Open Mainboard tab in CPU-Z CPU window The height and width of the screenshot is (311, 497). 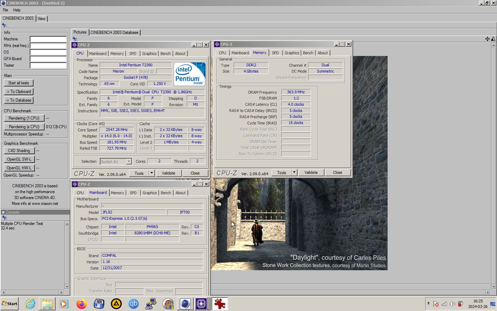[x=98, y=54]
